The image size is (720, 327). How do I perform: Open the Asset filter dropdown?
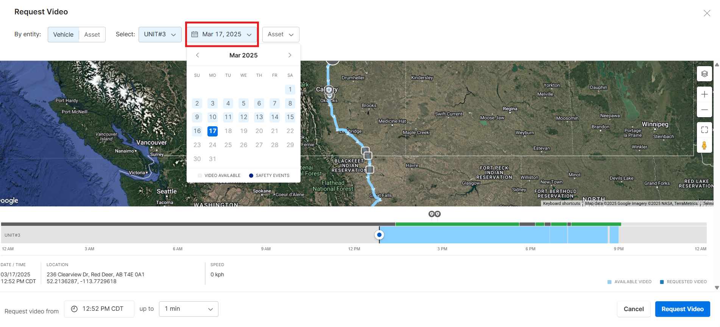coord(281,34)
